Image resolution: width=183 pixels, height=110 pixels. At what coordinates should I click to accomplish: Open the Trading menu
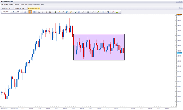click(17, 4)
